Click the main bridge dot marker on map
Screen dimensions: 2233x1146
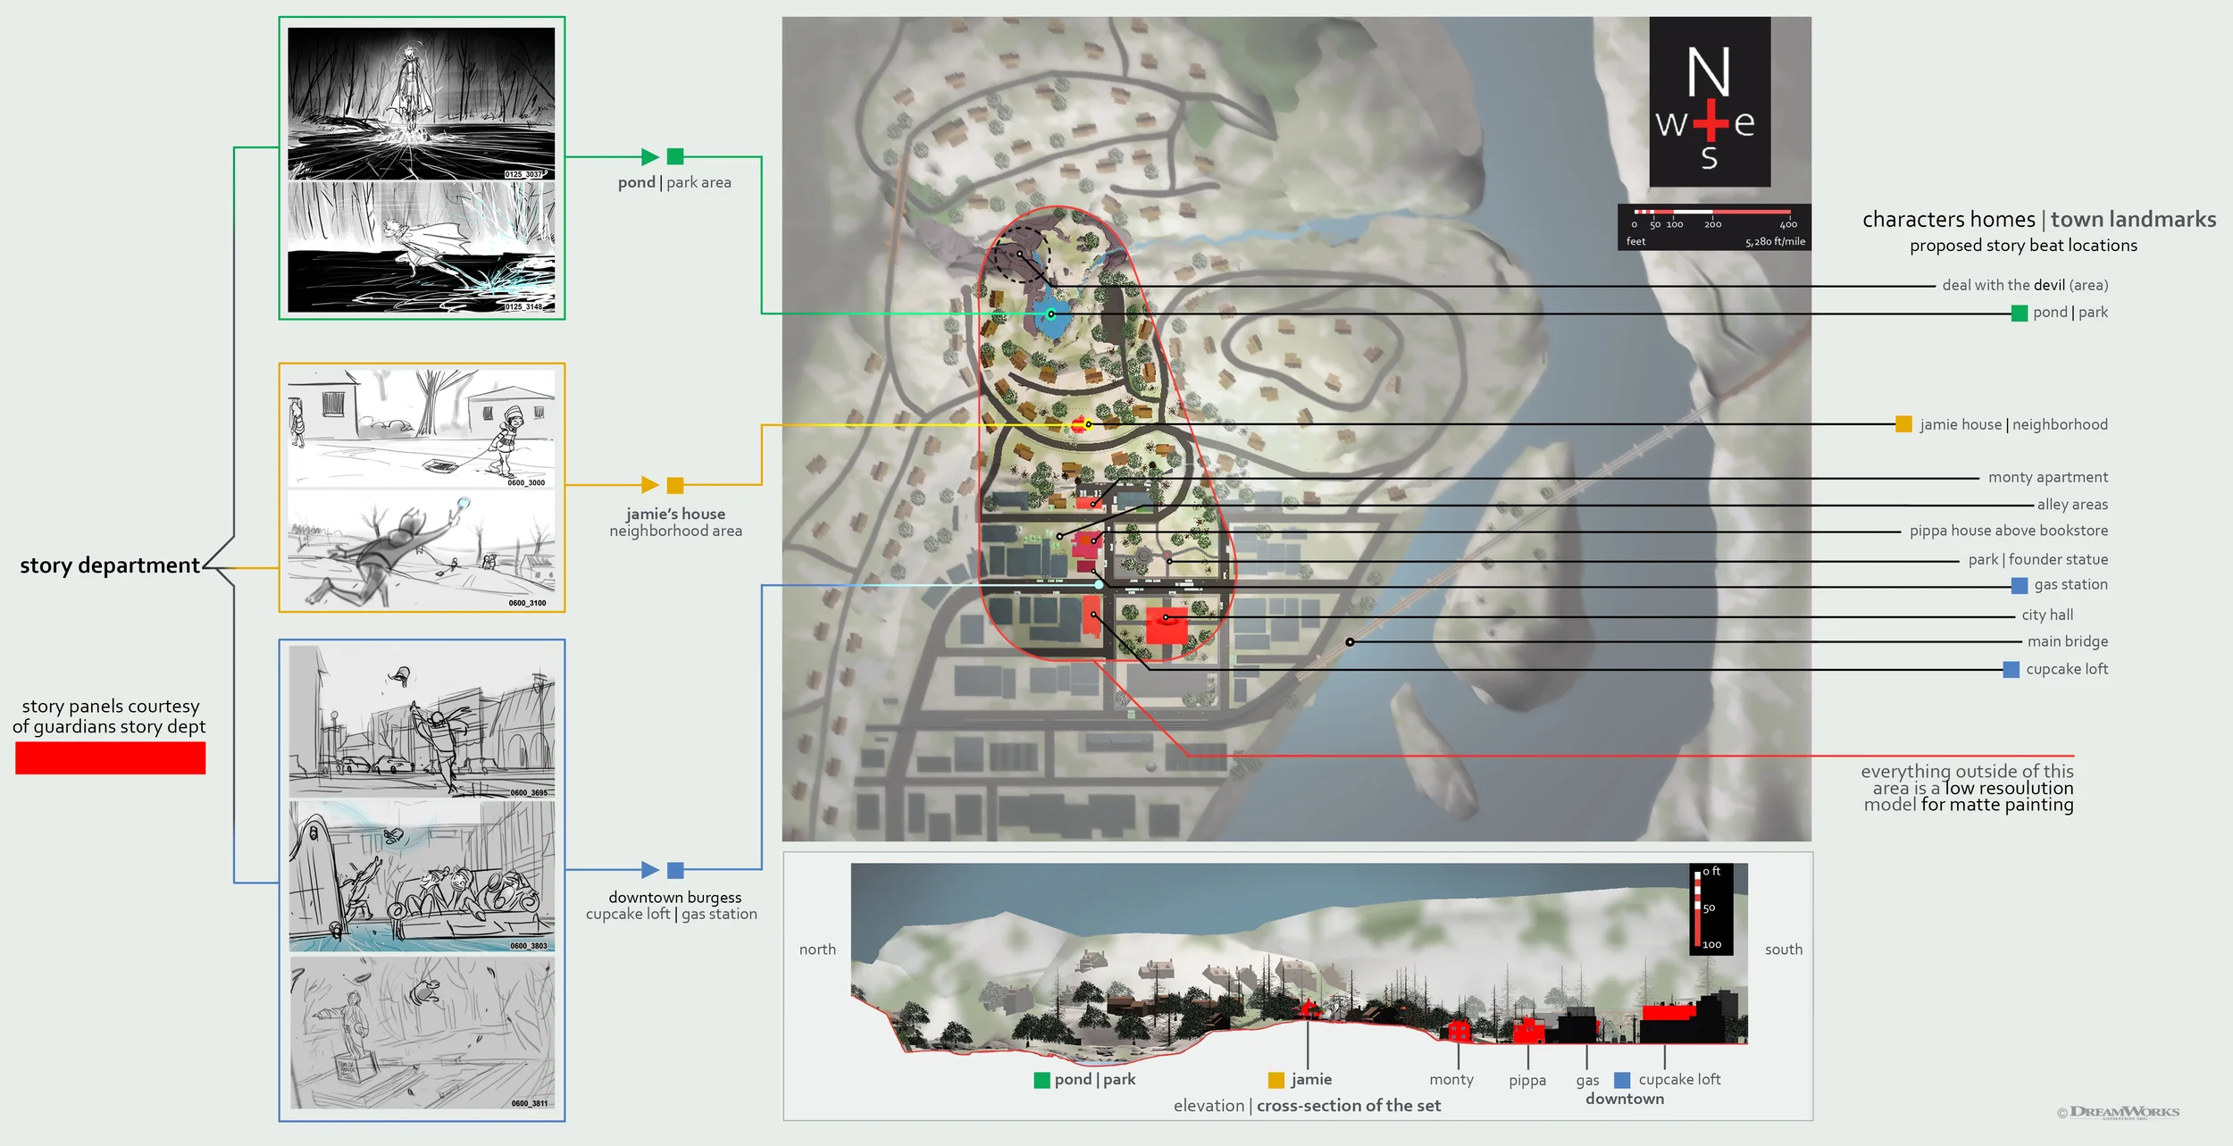[1350, 642]
